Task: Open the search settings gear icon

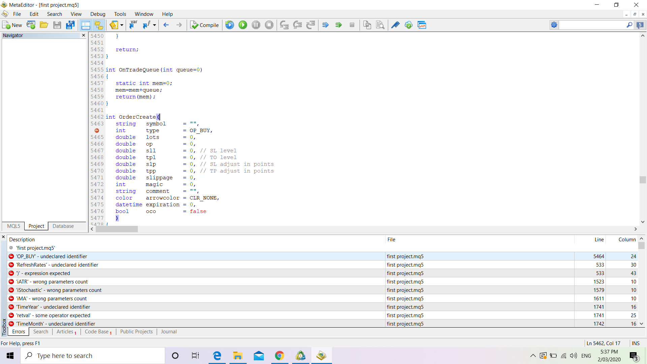Action: point(554,25)
